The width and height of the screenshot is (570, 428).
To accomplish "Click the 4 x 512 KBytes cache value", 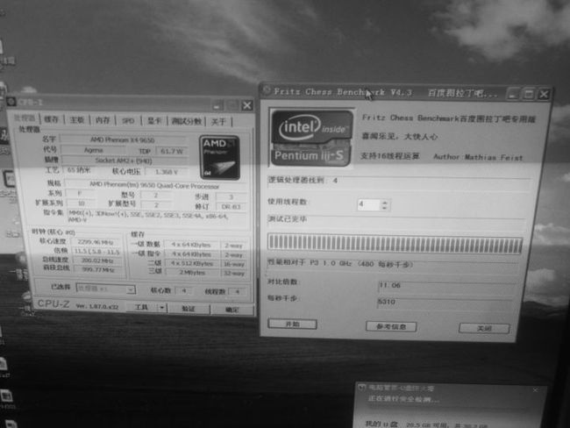I will click(x=192, y=263).
